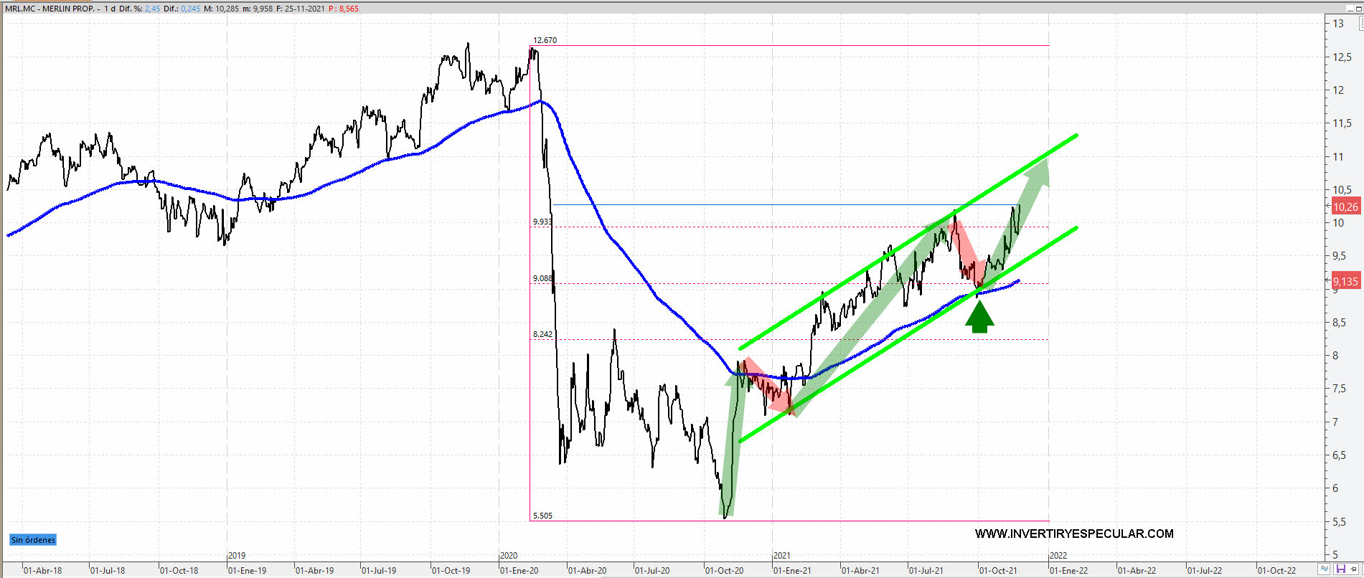The width and height of the screenshot is (1364, 578).
Task: Click the 10,26 current price tag
Action: pos(1345,207)
